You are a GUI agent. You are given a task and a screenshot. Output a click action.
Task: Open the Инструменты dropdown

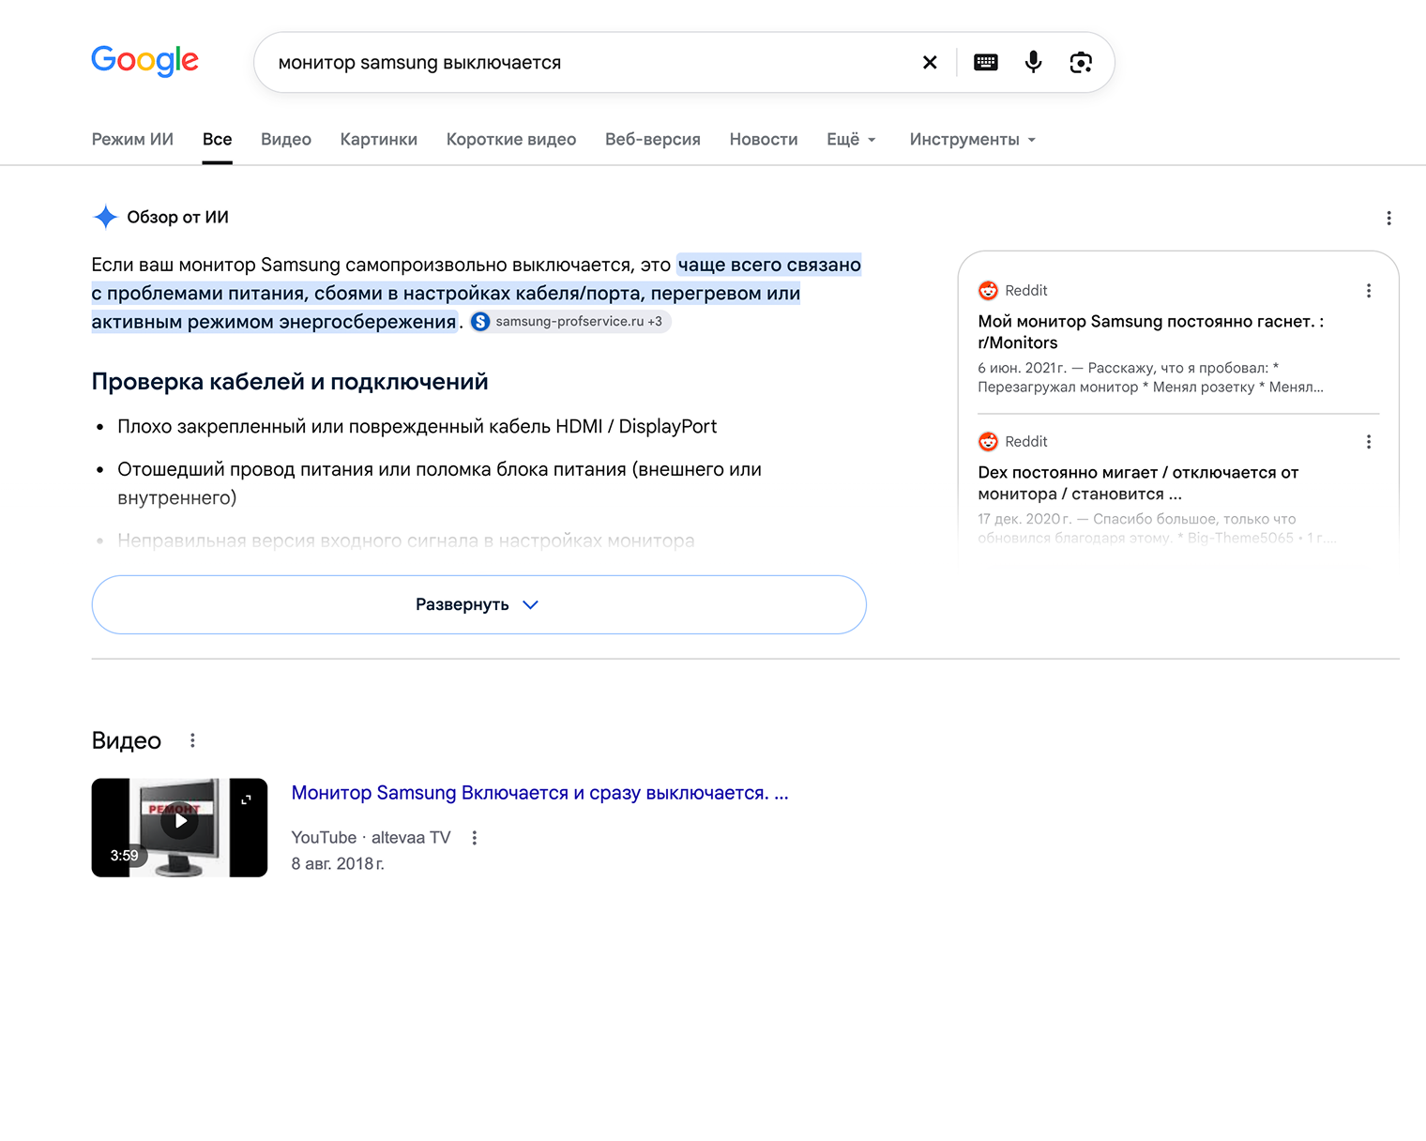pos(973,139)
